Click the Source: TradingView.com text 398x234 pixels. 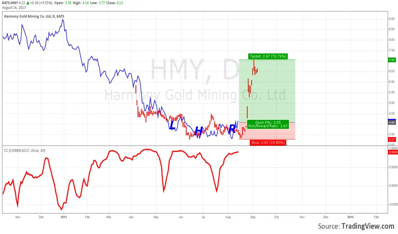(x=356, y=226)
